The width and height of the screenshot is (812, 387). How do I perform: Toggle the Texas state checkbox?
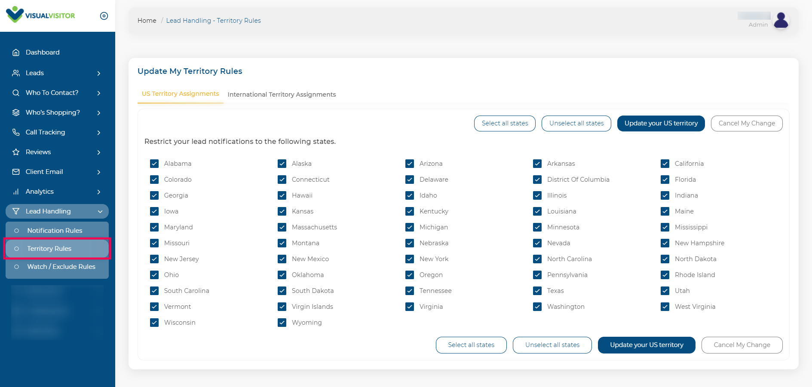537,291
